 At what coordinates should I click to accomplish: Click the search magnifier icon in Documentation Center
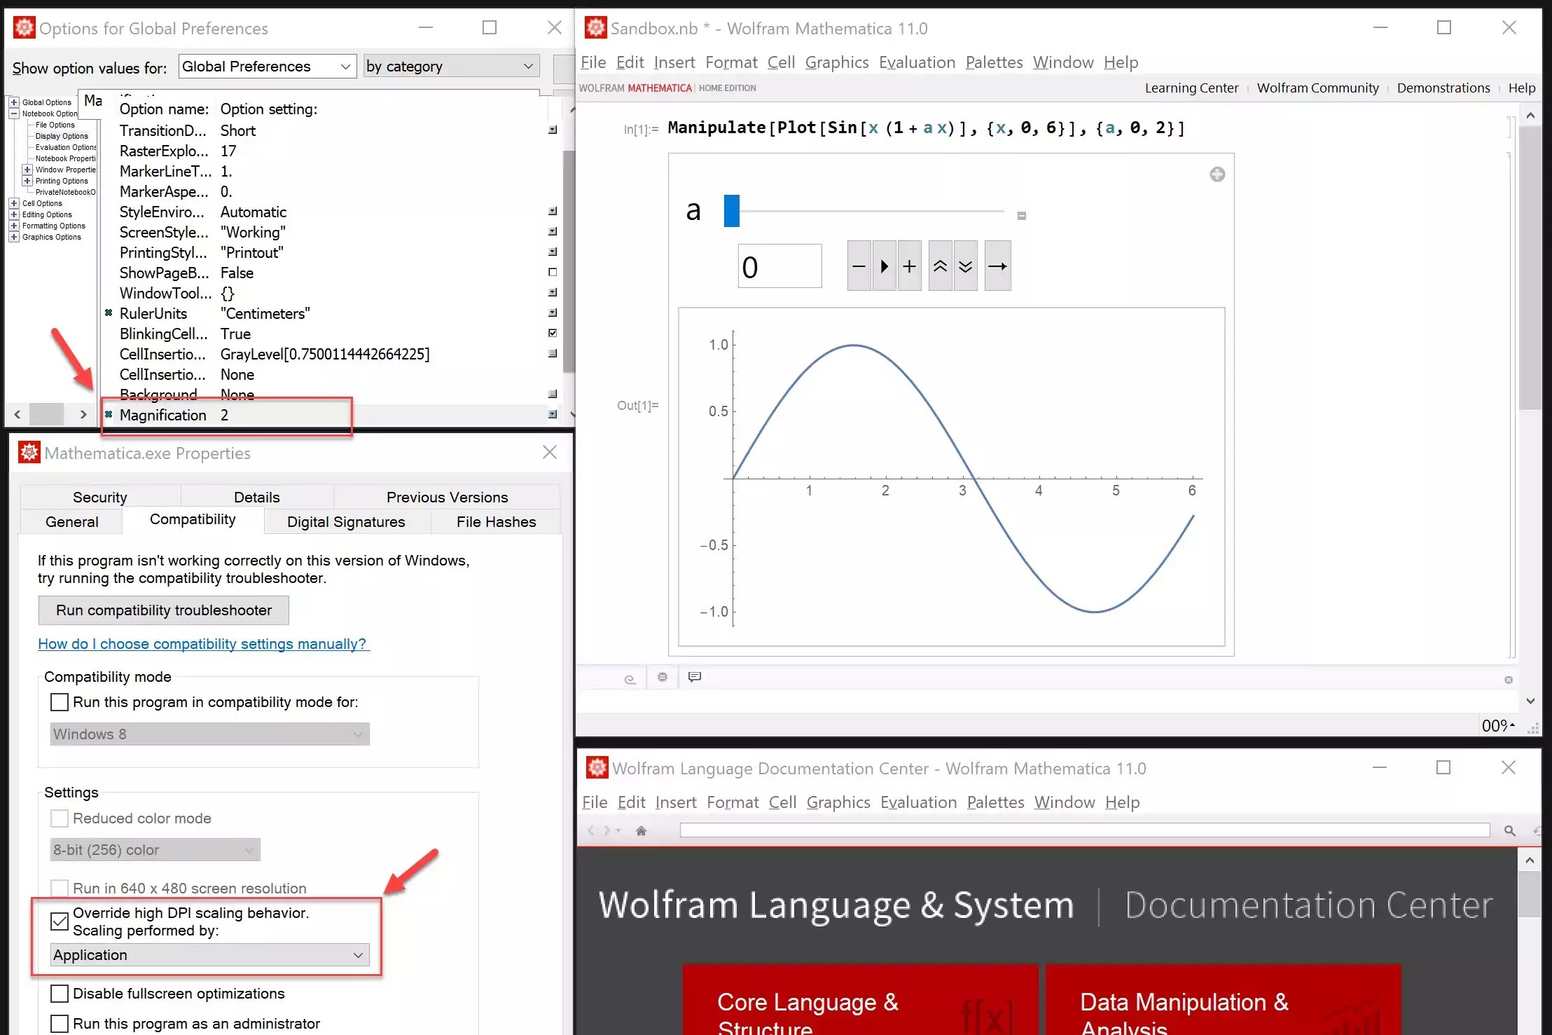tap(1509, 830)
